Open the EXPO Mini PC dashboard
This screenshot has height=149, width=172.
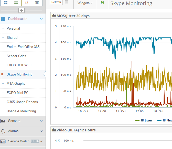pyautogui.click(x=17, y=93)
